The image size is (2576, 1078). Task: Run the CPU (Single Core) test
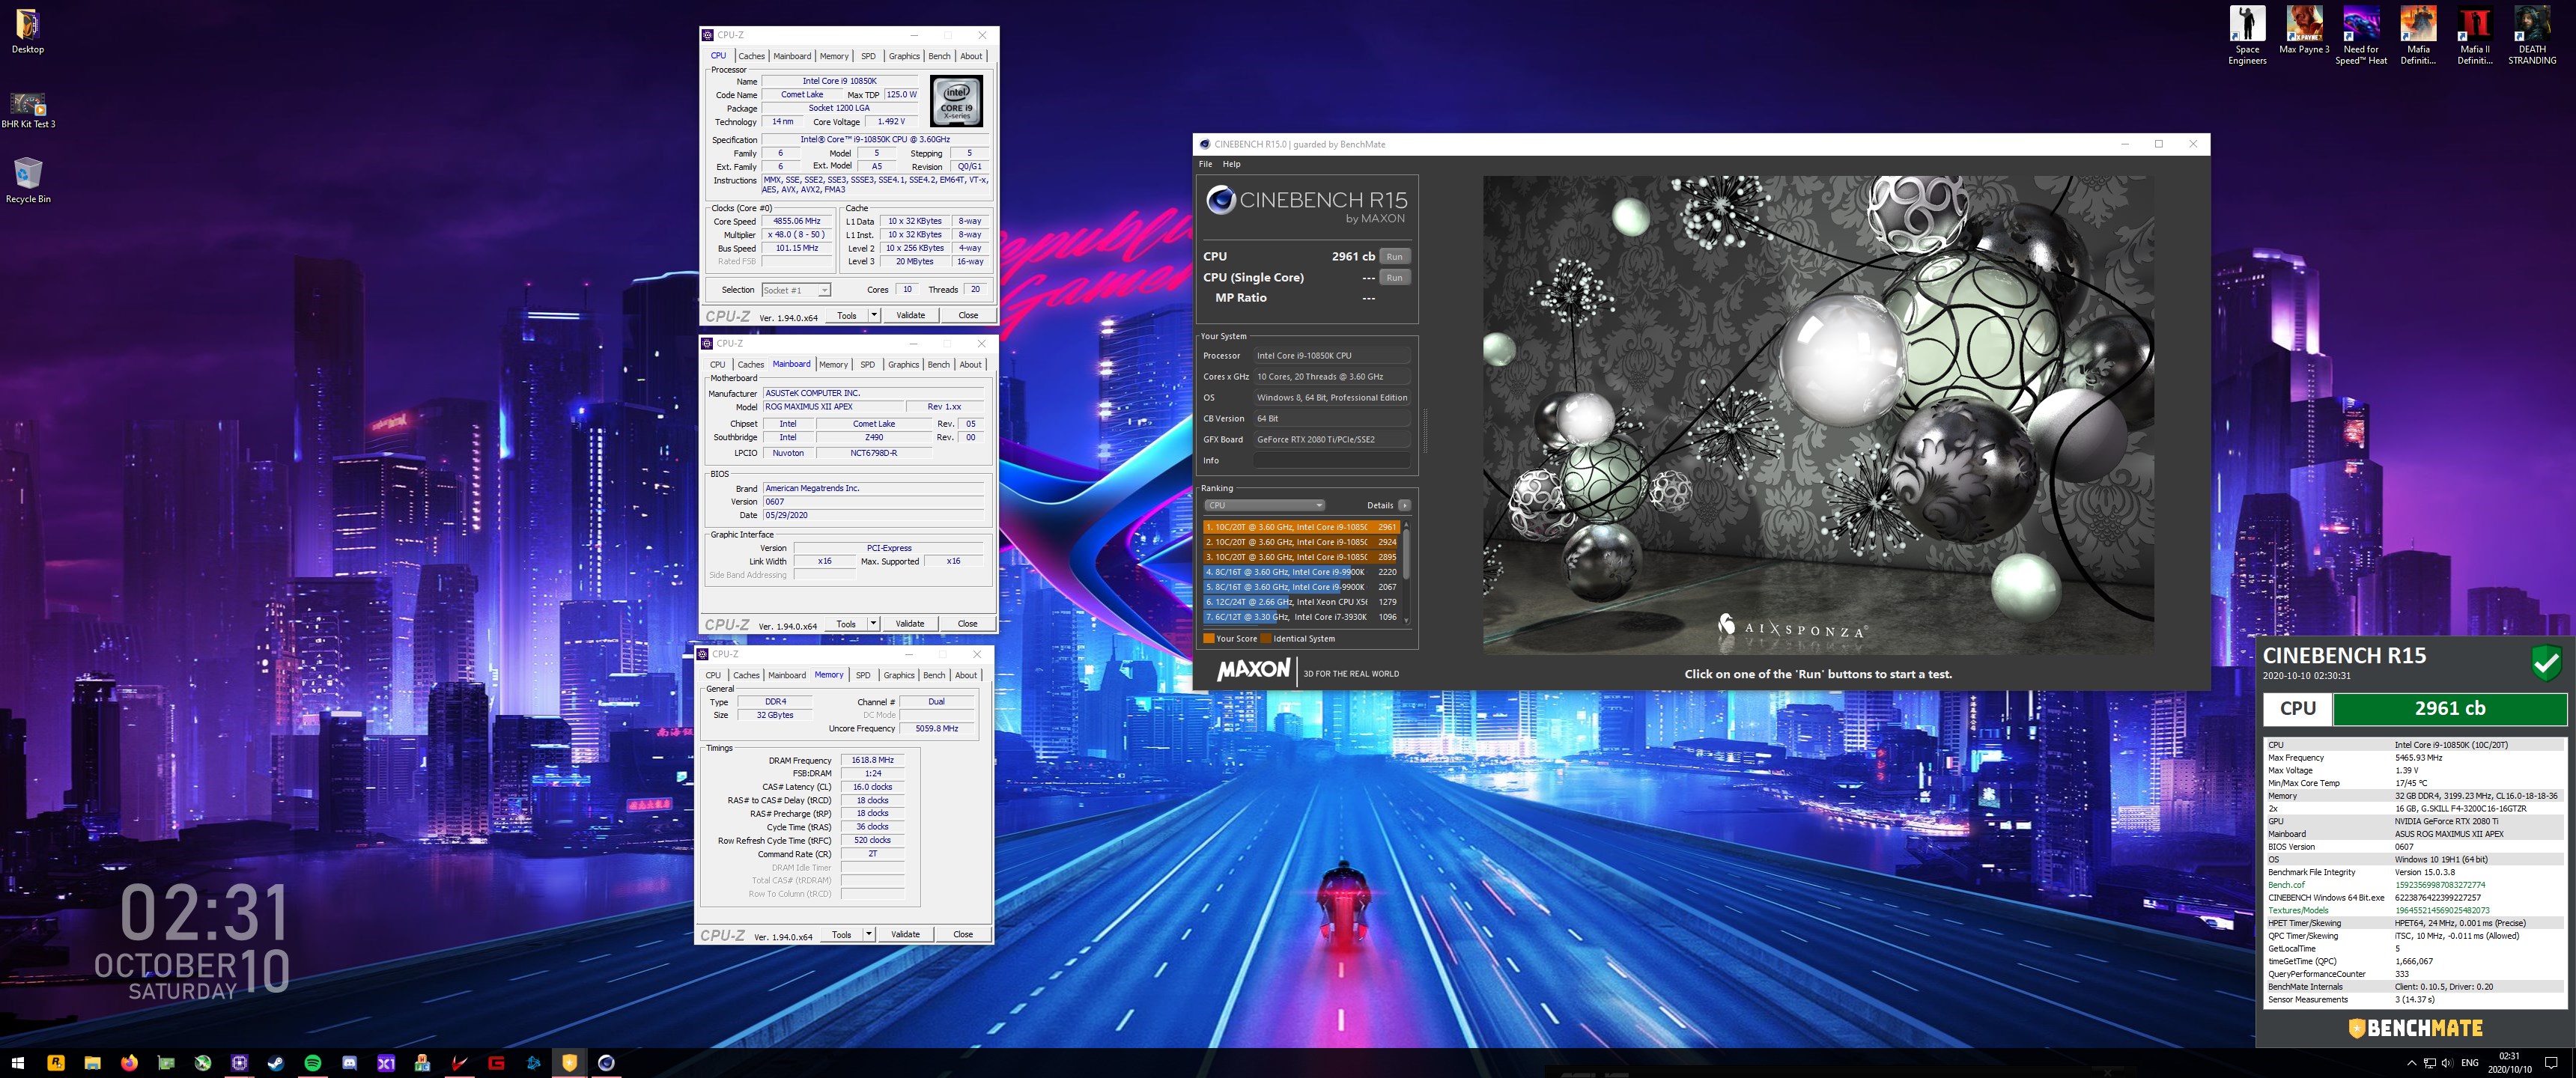(1395, 278)
